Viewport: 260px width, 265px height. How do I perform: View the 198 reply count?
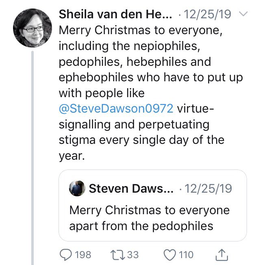tap(83, 255)
